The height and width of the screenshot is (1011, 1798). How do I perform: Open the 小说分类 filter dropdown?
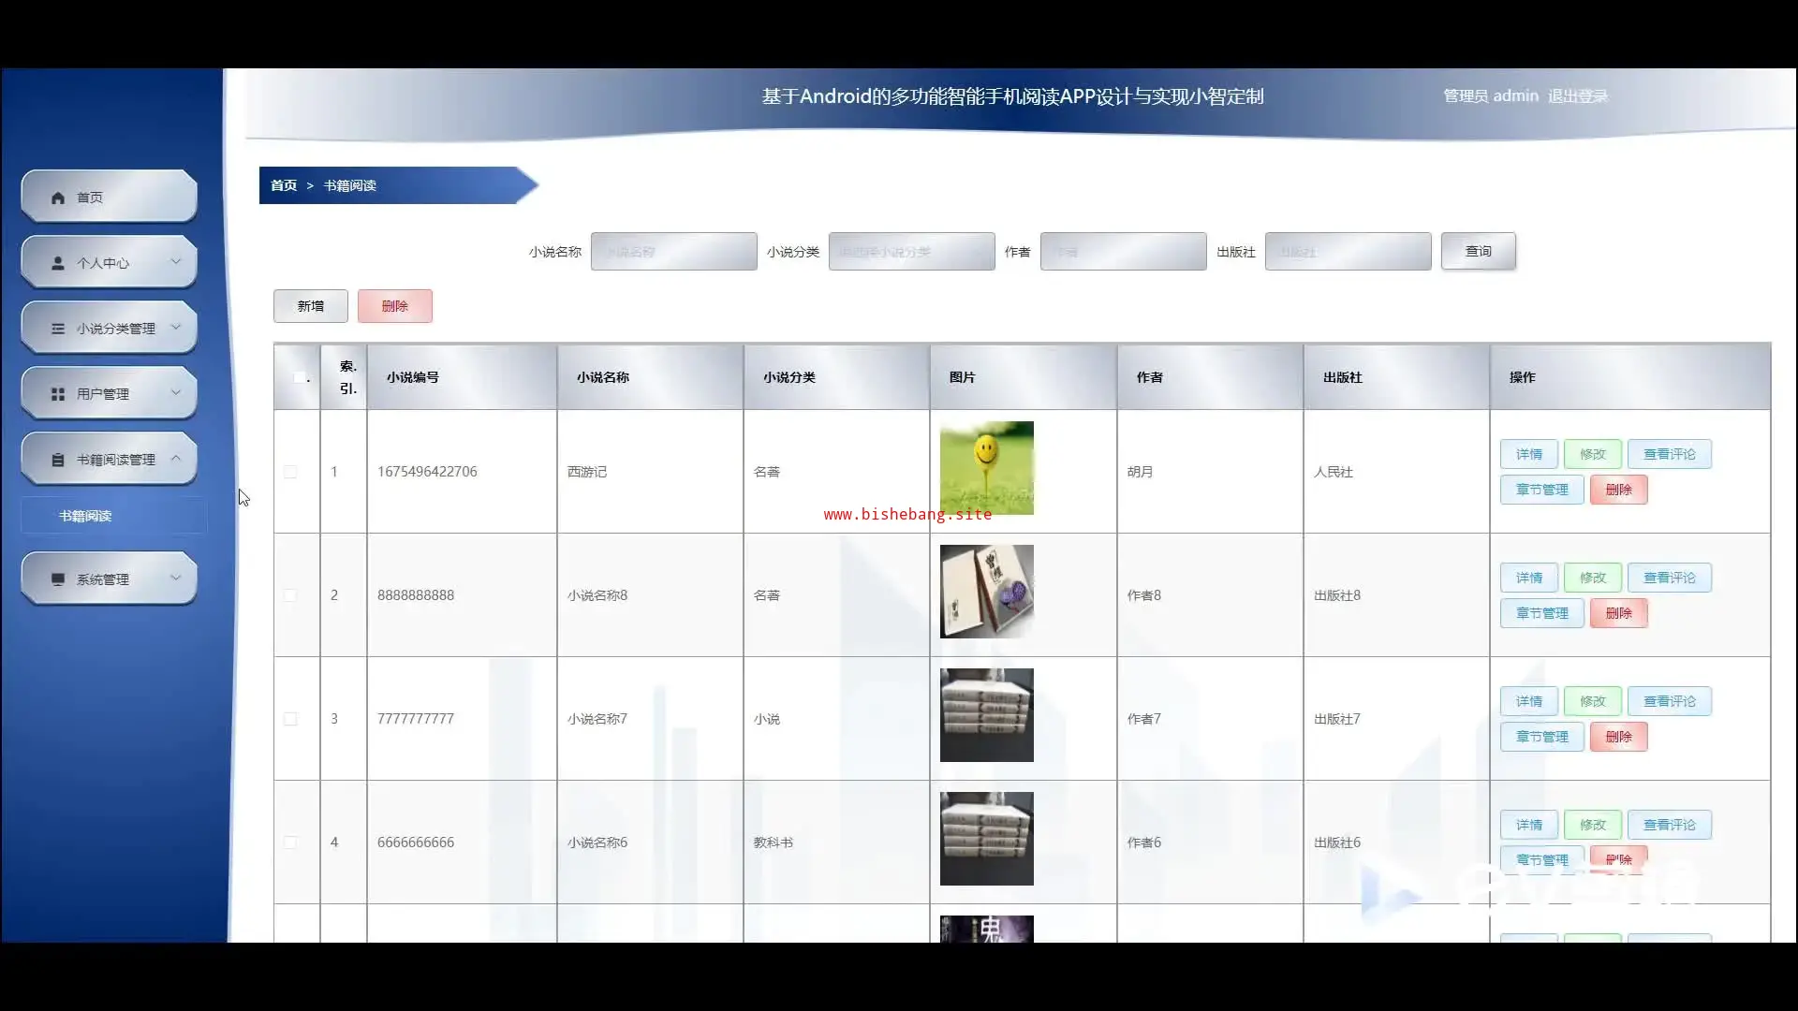(x=911, y=252)
